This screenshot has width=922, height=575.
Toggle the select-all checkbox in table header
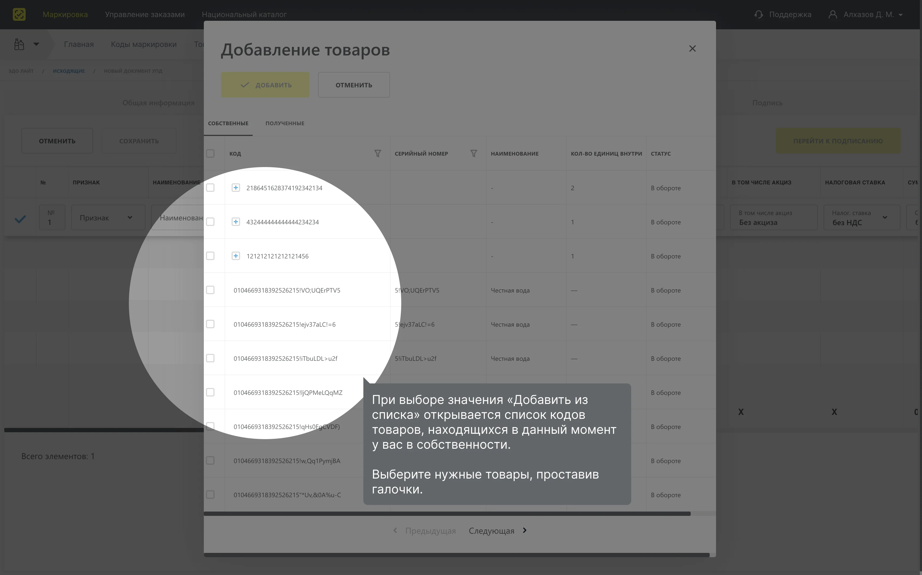click(210, 153)
